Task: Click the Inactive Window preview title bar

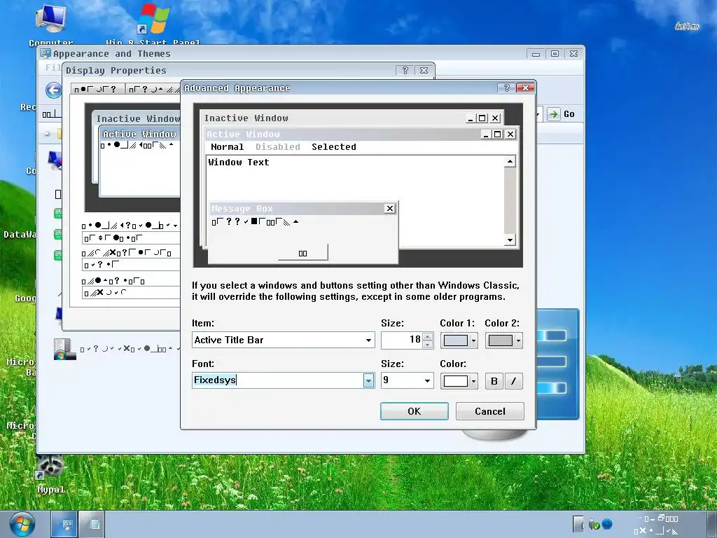Action: point(352,118)
